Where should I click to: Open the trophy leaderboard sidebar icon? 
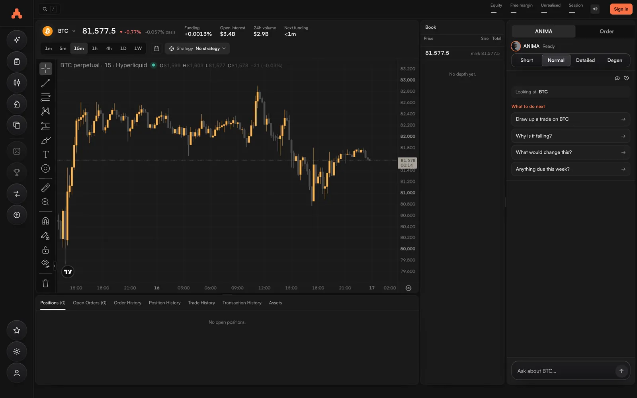[x=17, y=172]
